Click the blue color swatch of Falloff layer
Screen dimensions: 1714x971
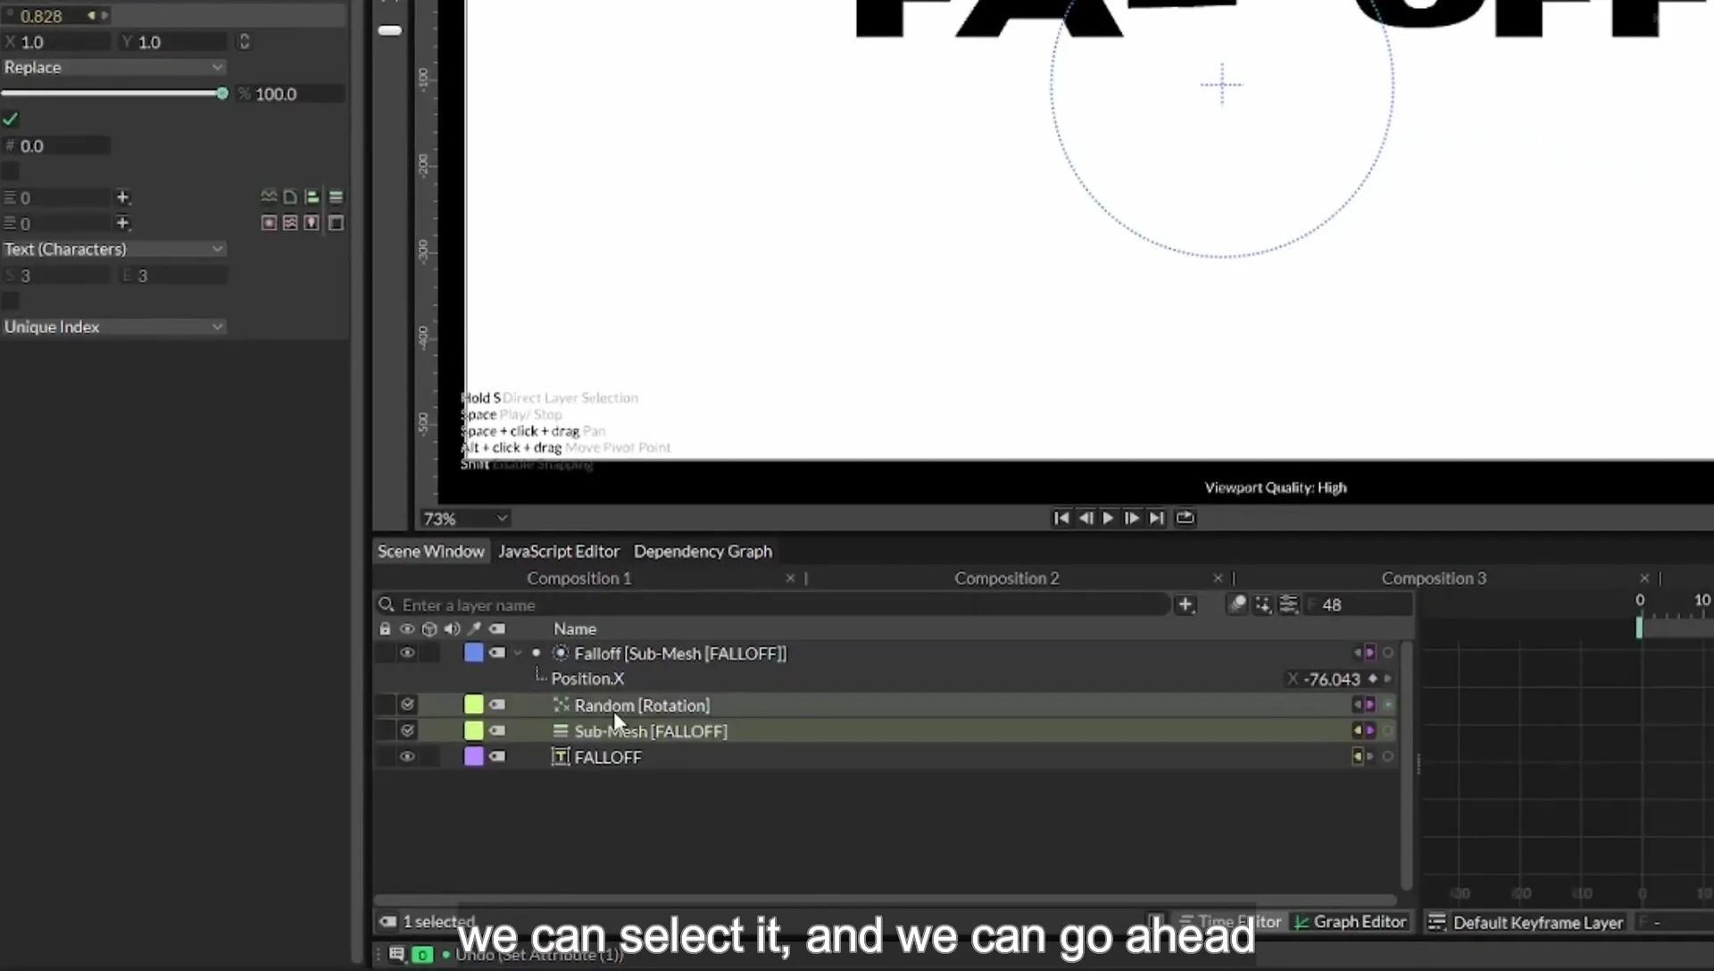click(474, 653)
